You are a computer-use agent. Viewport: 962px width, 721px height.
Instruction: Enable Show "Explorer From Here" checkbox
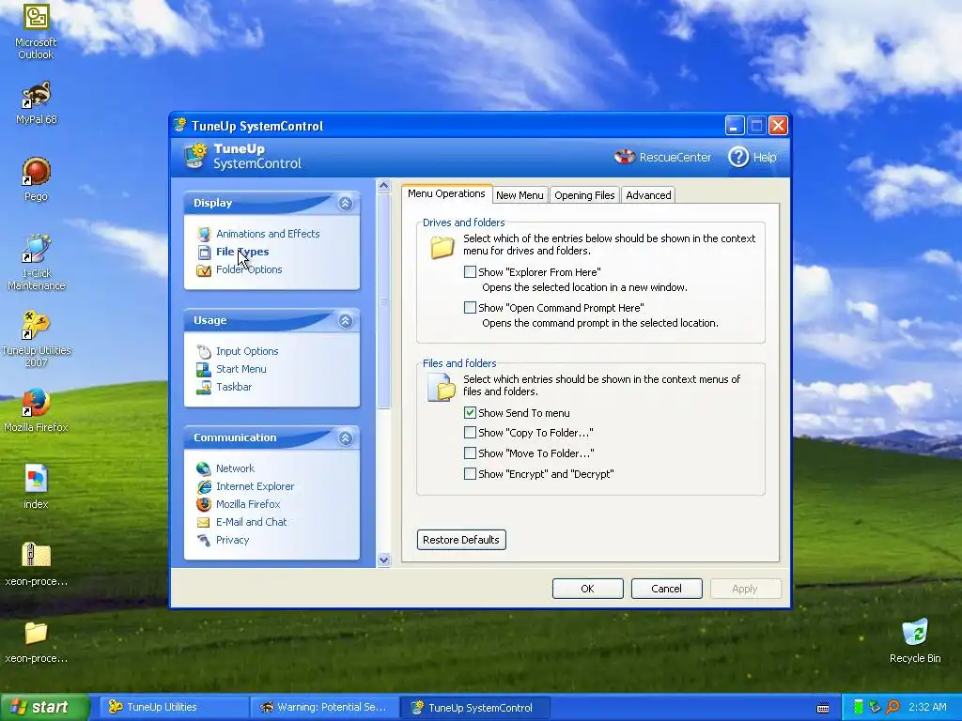tap(470, 271)
